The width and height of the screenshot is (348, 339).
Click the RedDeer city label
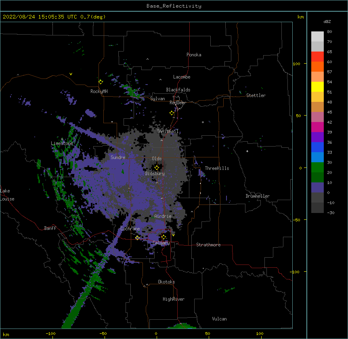point(178,103)
